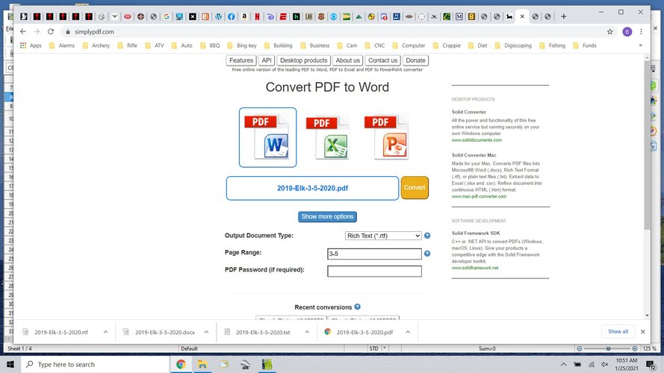The image size is (664, 373).
Task: Open the Archery bookmark folder
Action: tap(96, 46)
